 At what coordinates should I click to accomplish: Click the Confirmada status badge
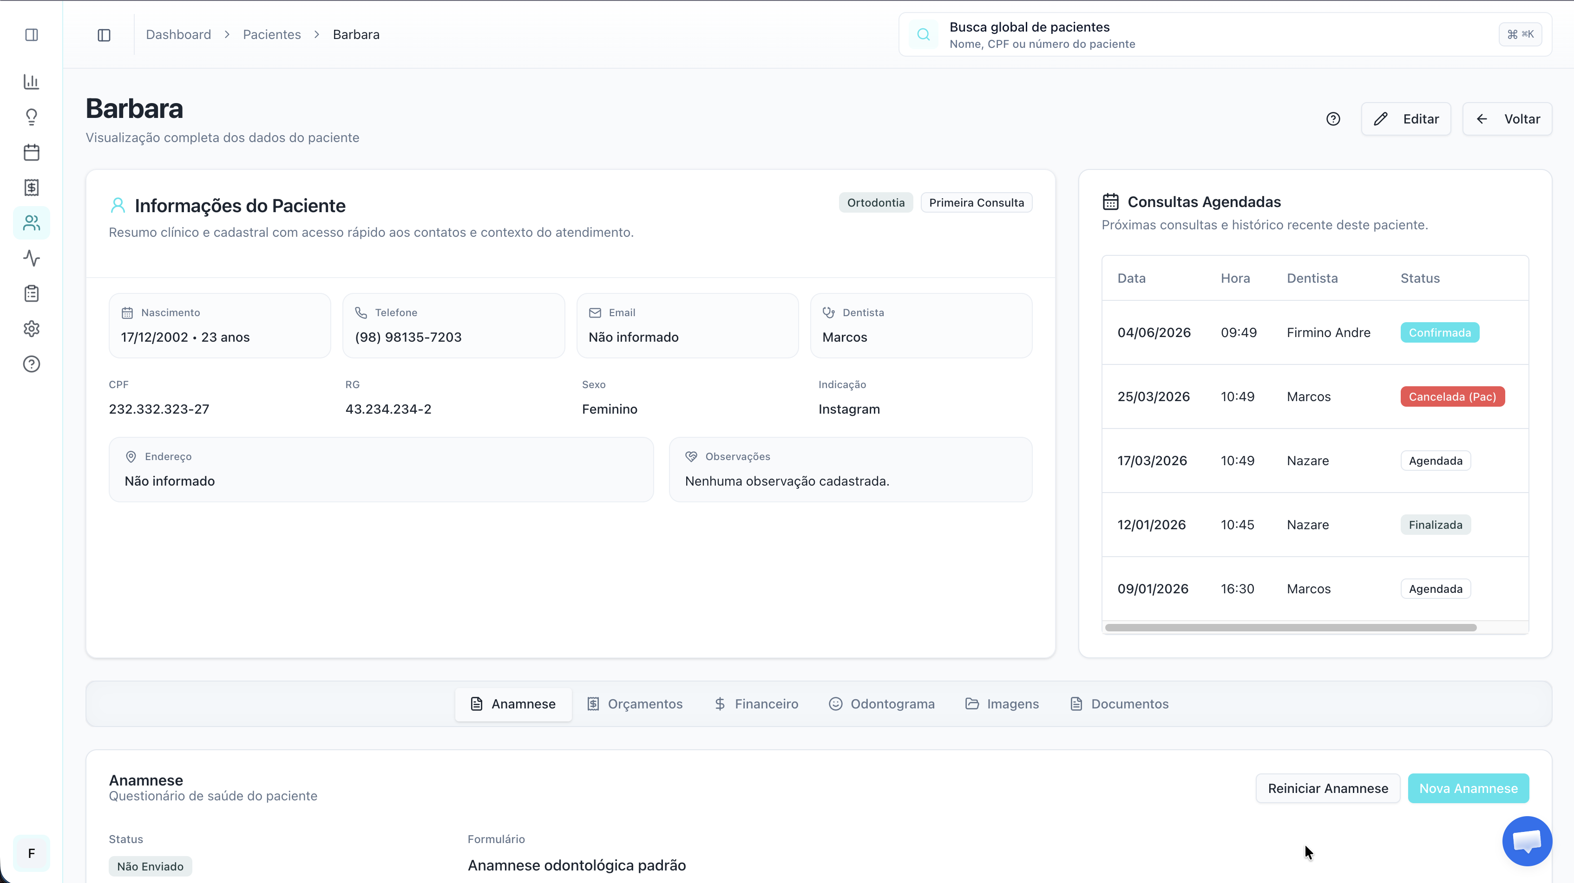click(x=1440, y=333)
